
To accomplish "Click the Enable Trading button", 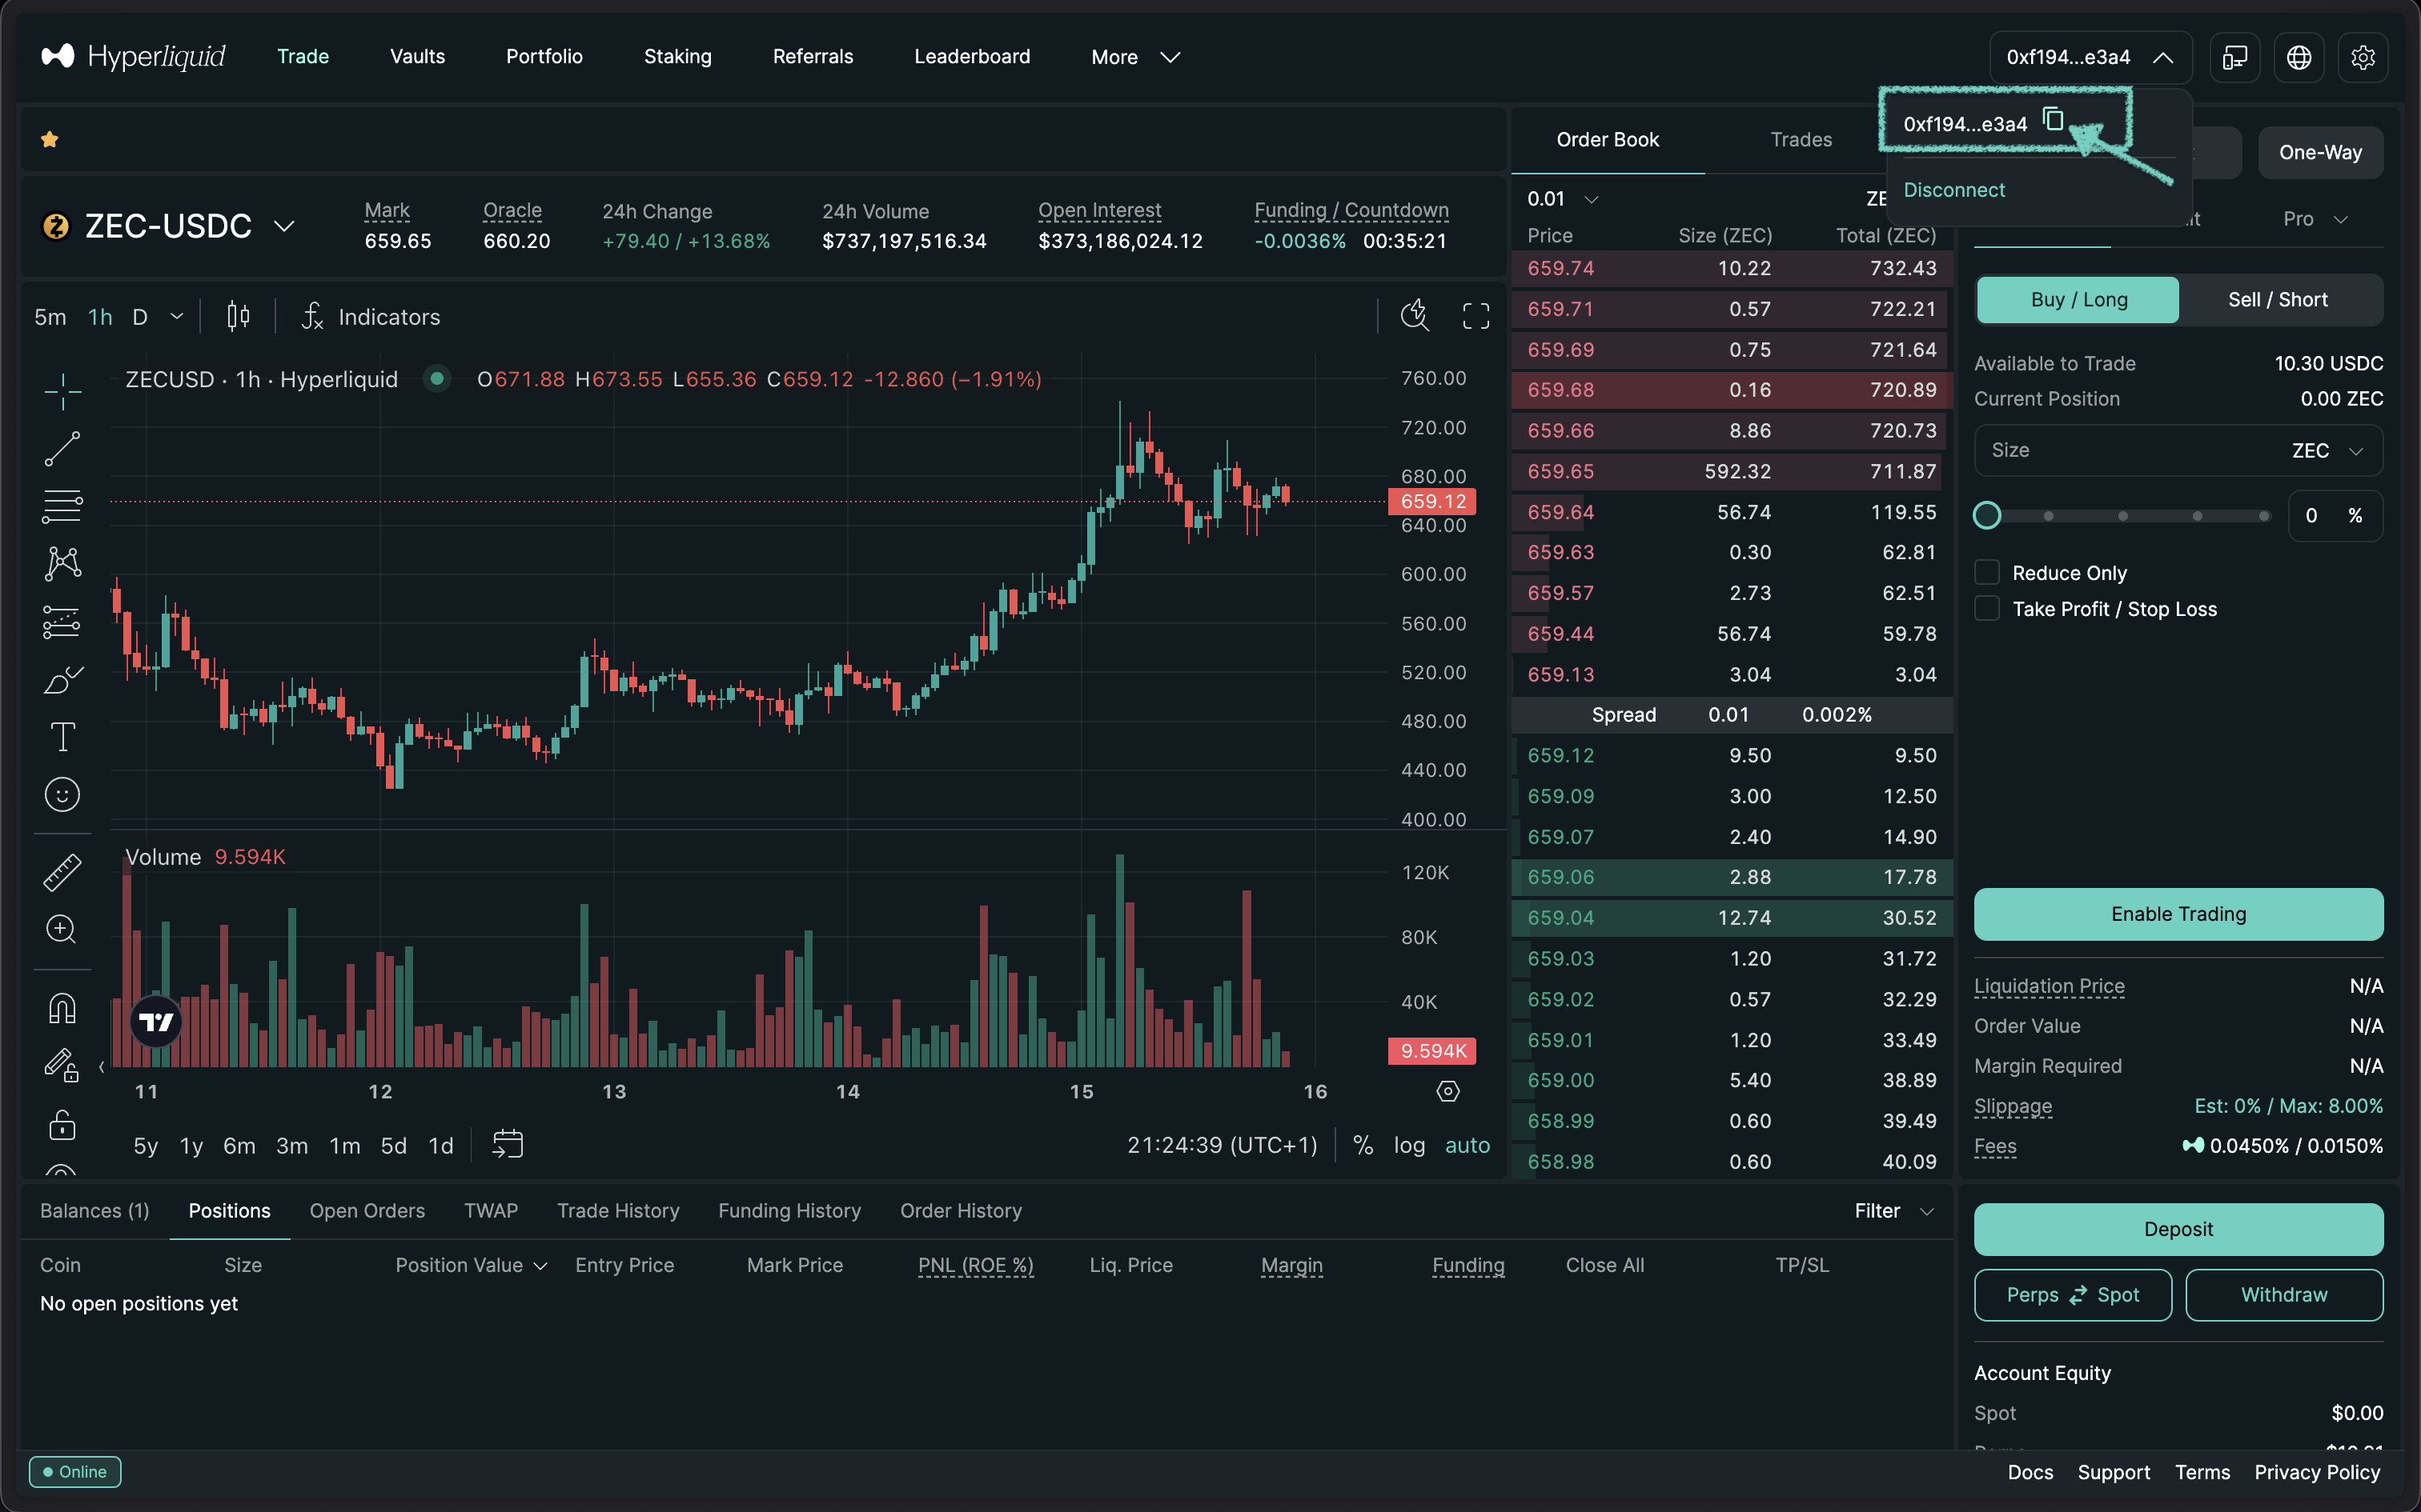I will tap(2178, 913).
